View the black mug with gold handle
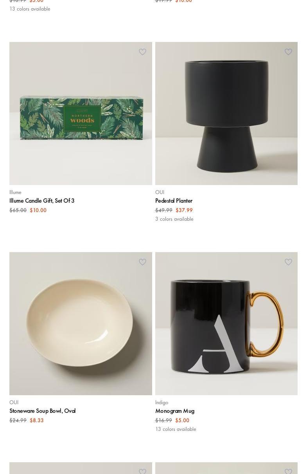307x474 pixels. (x=226, y=323)
